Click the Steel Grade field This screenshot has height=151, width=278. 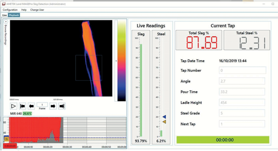pos(242,113)
